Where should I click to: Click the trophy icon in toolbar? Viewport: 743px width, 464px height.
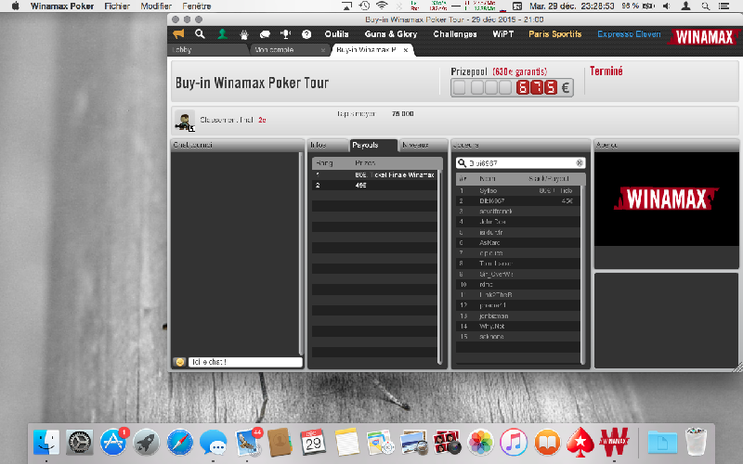click(286, 34)
